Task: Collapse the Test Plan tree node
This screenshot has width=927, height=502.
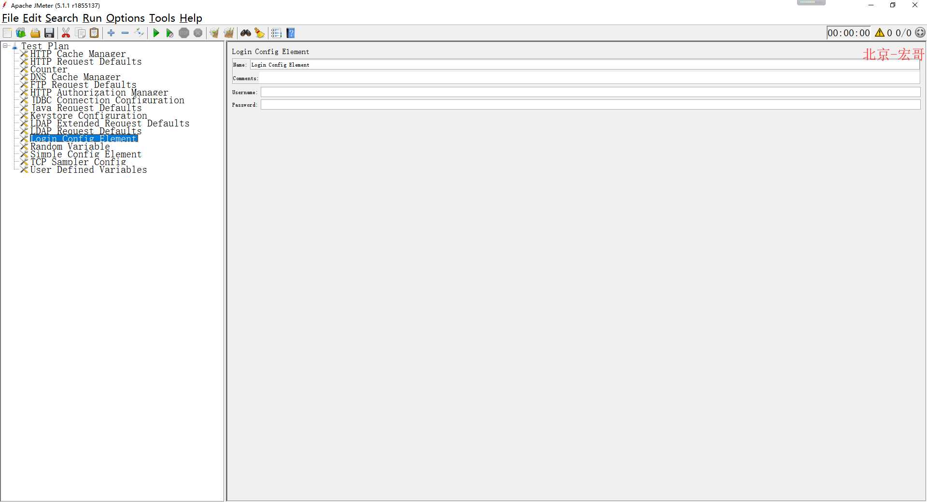Action: (5, 46)
